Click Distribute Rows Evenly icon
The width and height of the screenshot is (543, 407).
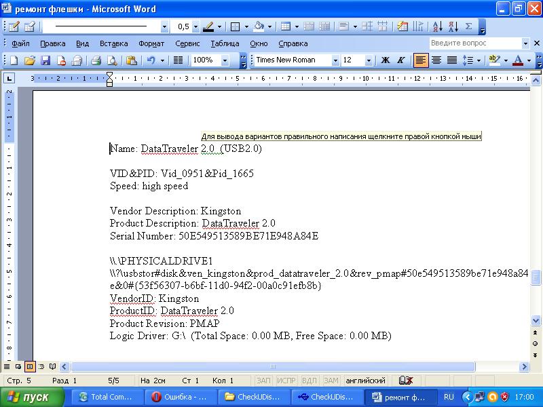tap(367, 26)
